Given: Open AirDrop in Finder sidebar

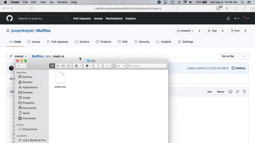Looking at the screenshot, I should [x=25, y=77].
